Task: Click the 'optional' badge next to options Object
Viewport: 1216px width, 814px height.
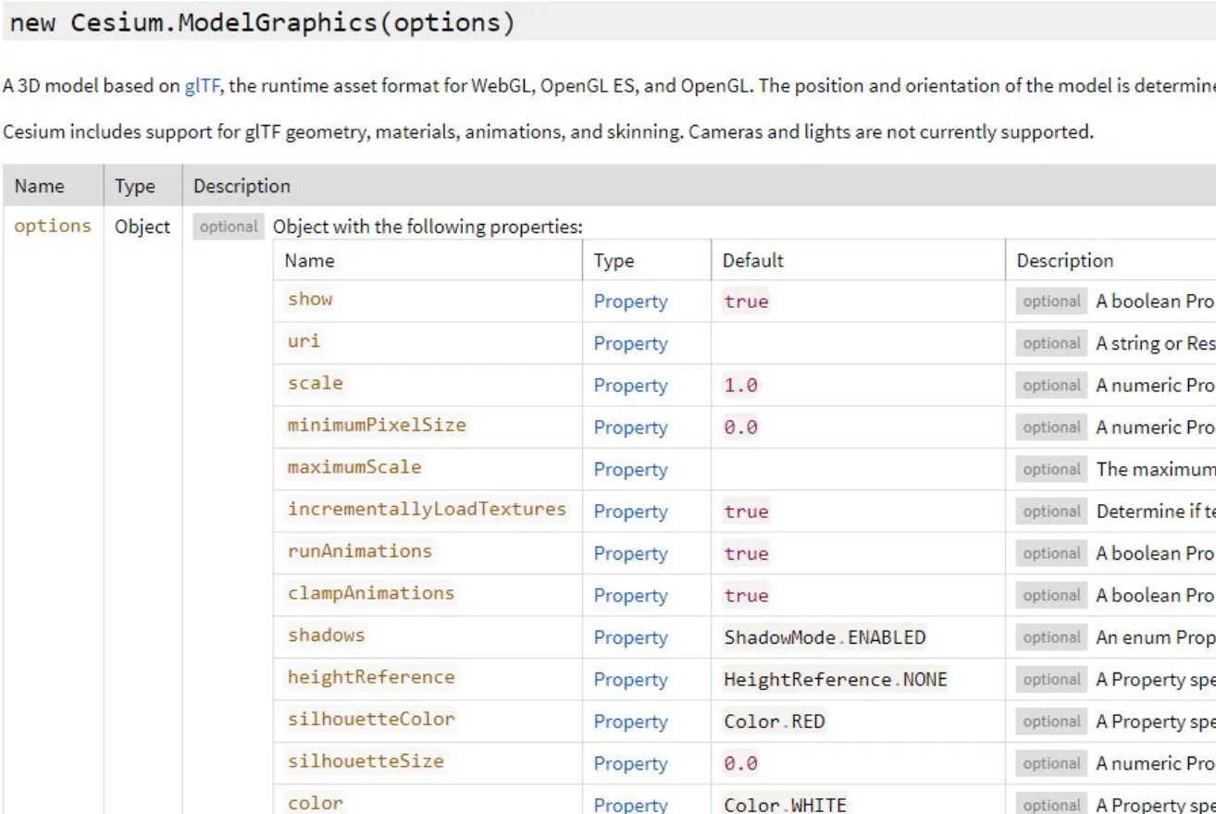Action: point(229,227)
